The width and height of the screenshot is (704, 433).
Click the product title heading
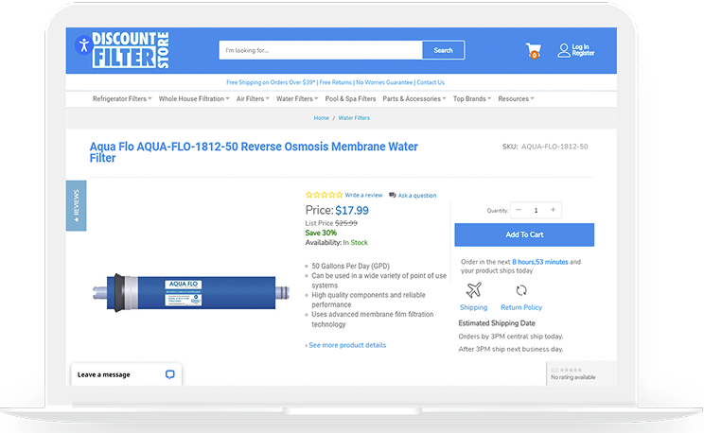pos(254,152)
